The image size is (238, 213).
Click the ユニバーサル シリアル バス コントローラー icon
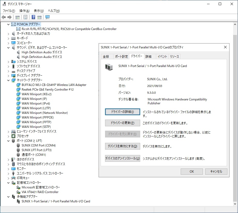(x=13, y=173)
